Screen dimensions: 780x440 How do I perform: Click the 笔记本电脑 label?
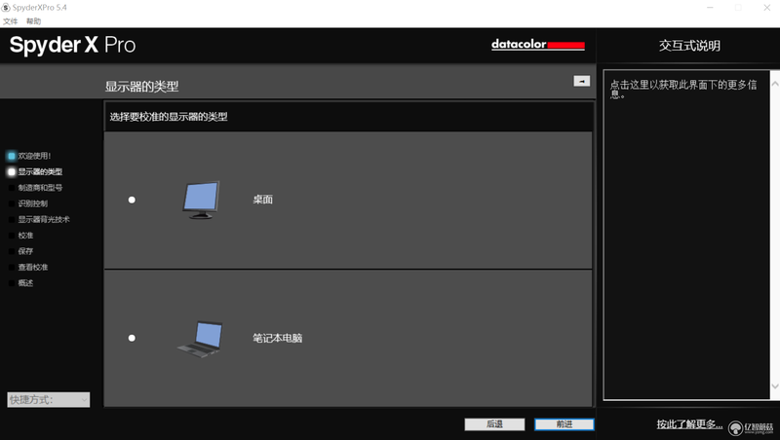pos(278,338)
